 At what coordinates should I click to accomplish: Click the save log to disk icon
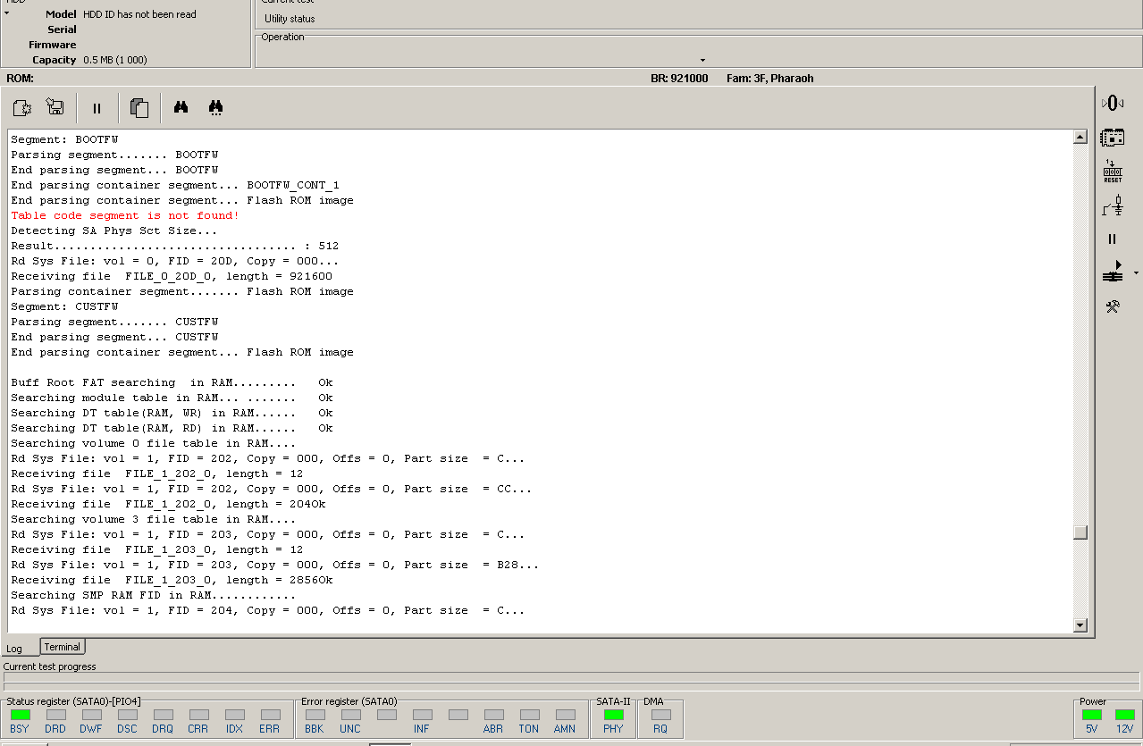[55, 108]
